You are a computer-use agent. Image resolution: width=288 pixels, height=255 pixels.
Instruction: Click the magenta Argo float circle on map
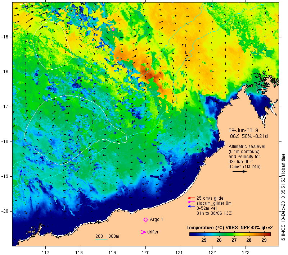tap(113, 29)
